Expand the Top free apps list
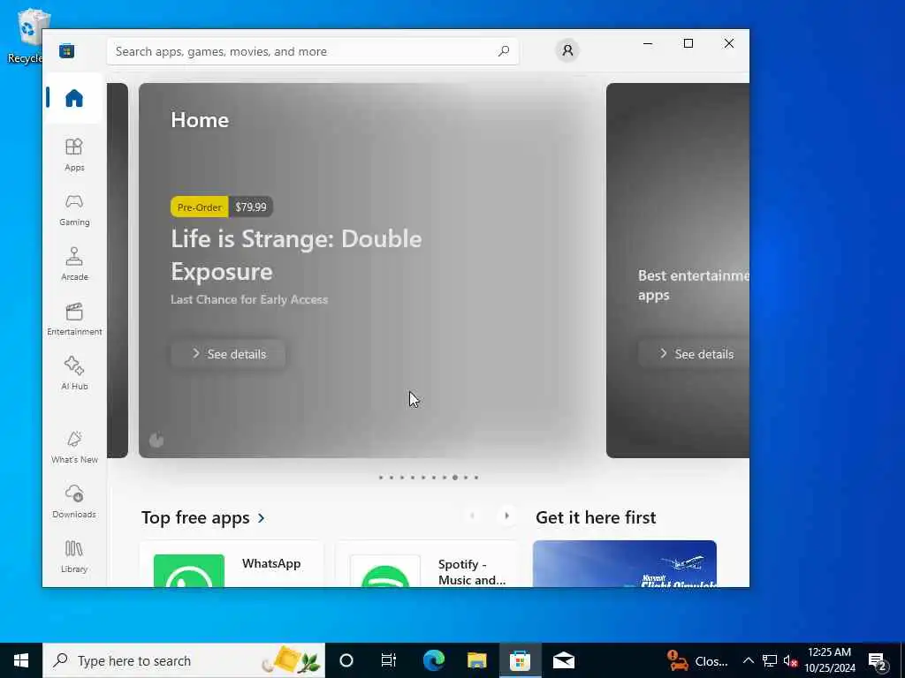The image size is (905, 678). 203,517
